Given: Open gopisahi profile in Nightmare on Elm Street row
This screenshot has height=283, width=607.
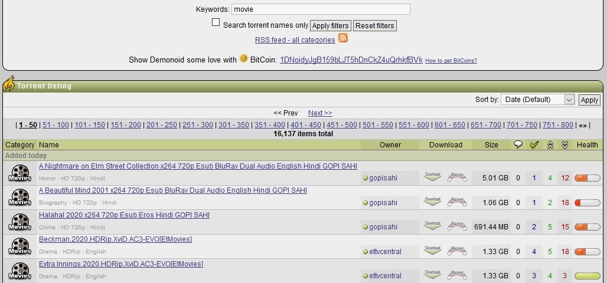Looking at the screenshot, I should (383, 178).
